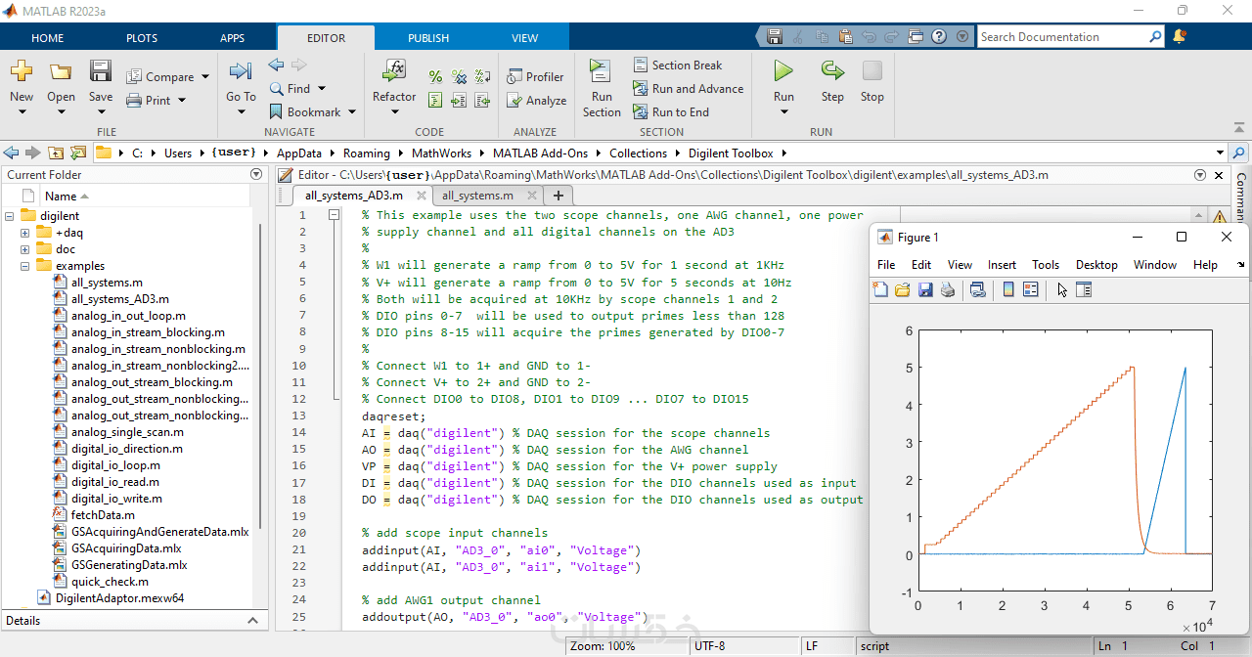Open the Save dropdown arrow
The width and height of the screenshot is (1252, 657).
[101, 111]
